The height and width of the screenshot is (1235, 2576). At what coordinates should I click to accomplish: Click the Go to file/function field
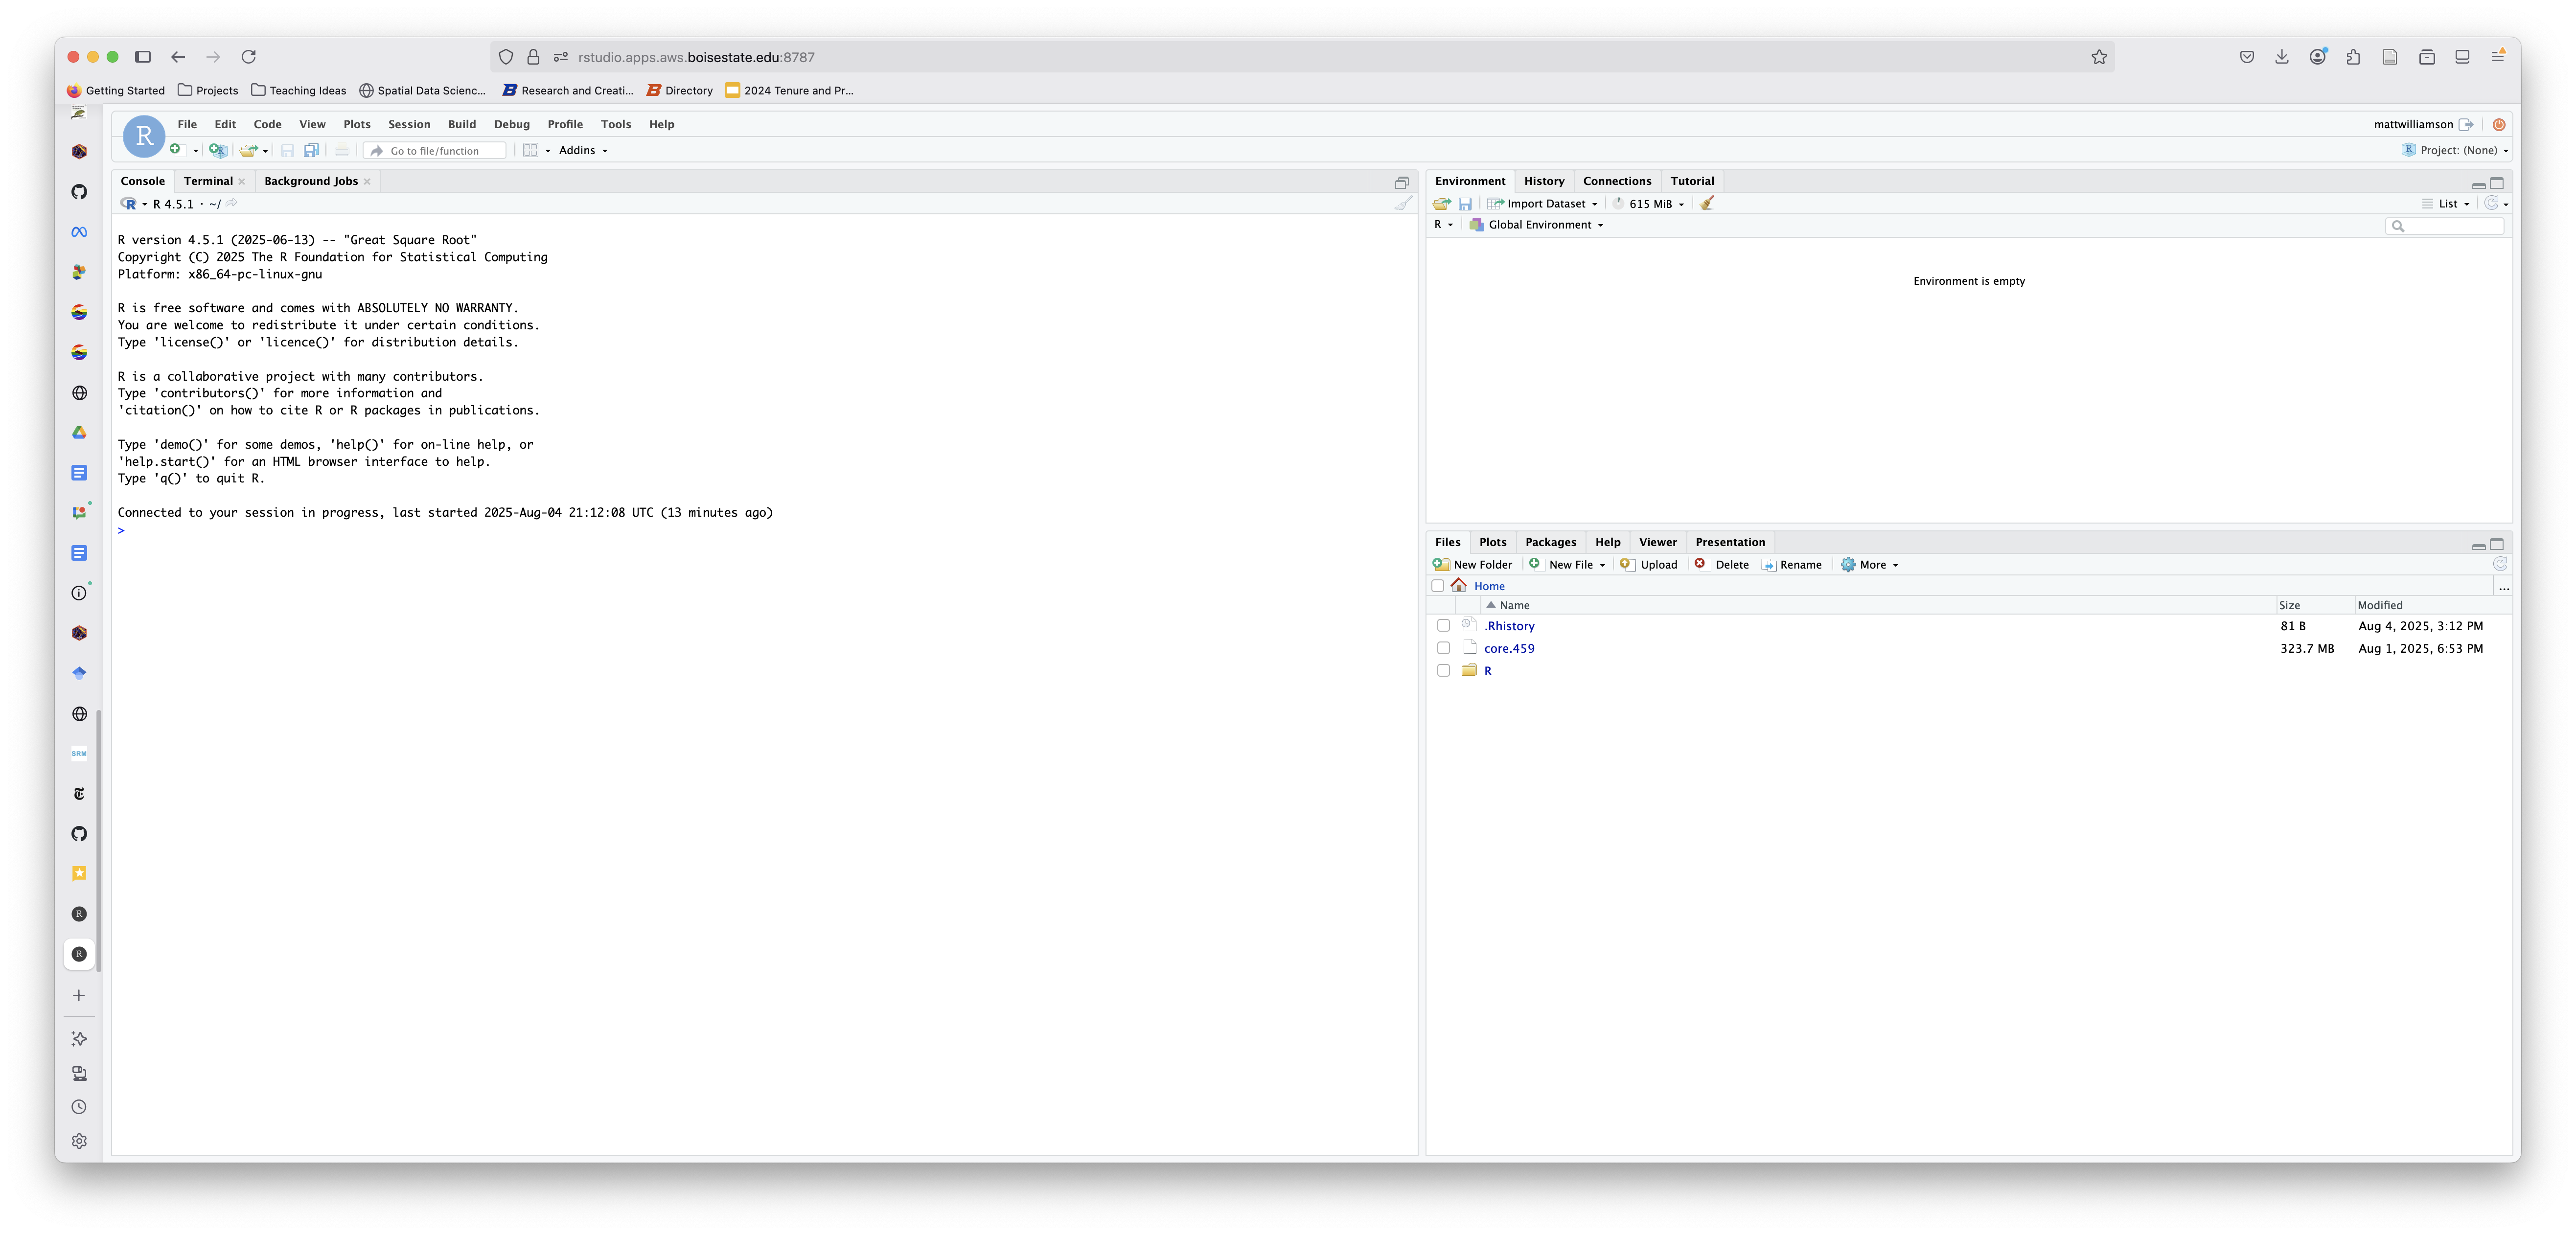(435, 151)
